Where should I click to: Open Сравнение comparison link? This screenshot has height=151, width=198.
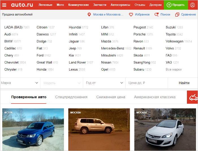[188, 14]
